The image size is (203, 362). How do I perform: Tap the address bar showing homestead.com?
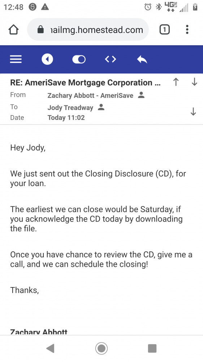pyautogui.click(x=88, y=30)
